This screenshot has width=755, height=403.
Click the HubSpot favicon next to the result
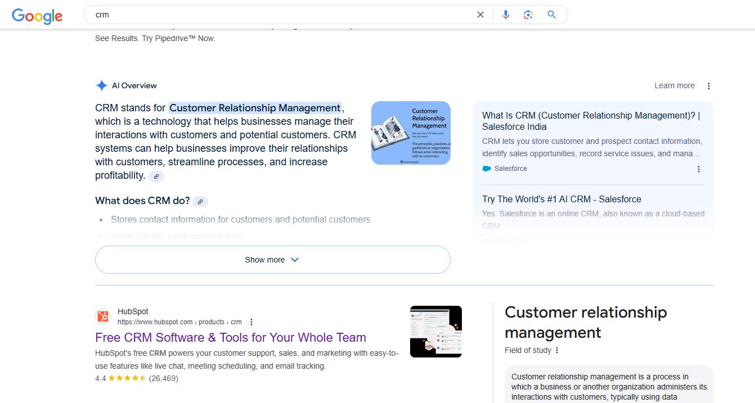[102, 316]
